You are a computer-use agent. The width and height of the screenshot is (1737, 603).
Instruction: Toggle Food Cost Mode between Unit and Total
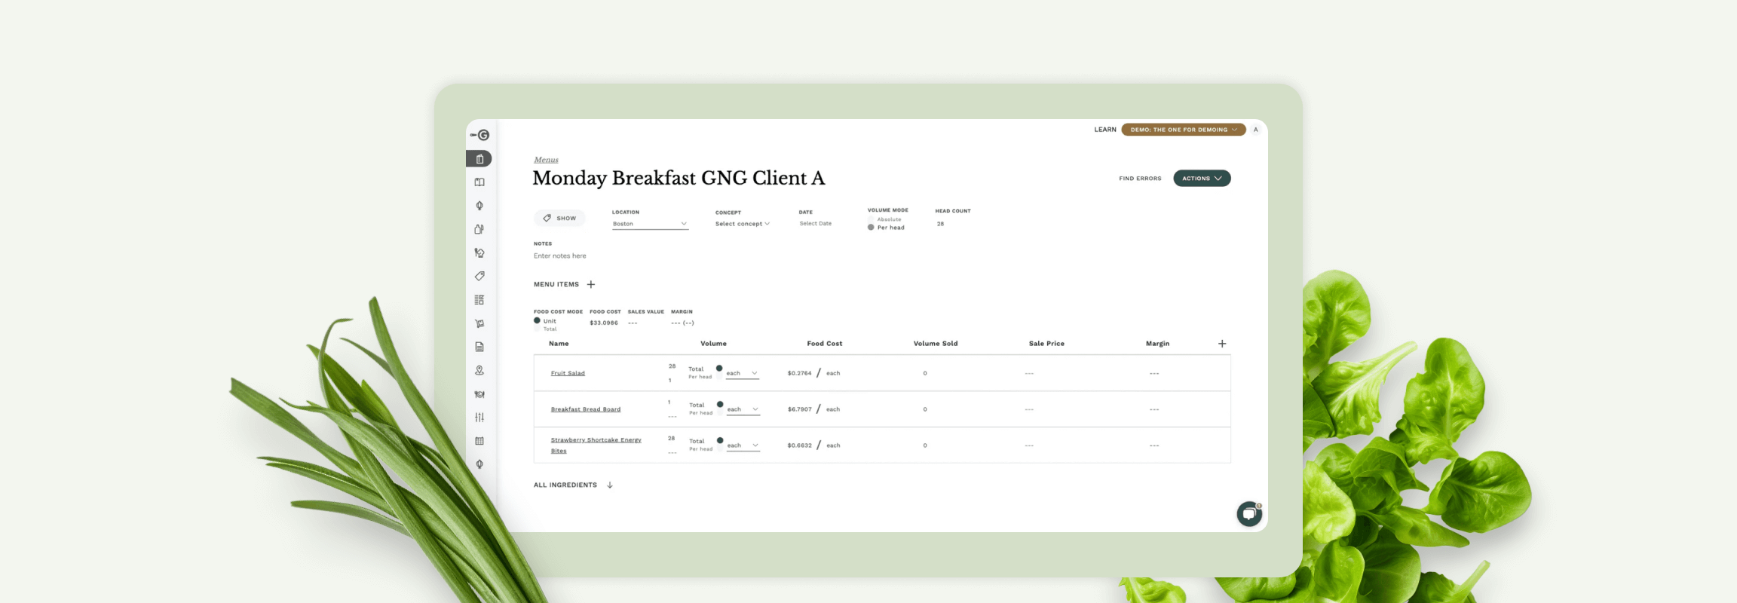click(x=537, y=324)
